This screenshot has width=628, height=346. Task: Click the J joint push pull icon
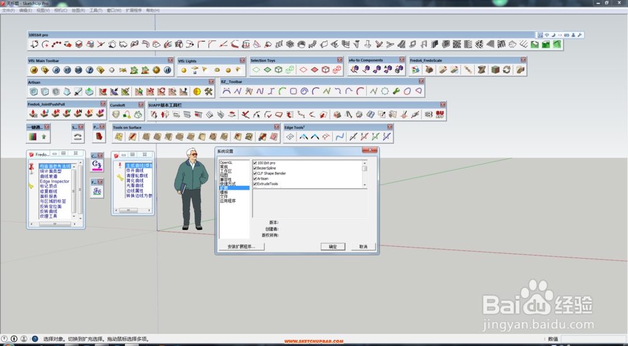[x=45, y=114]
